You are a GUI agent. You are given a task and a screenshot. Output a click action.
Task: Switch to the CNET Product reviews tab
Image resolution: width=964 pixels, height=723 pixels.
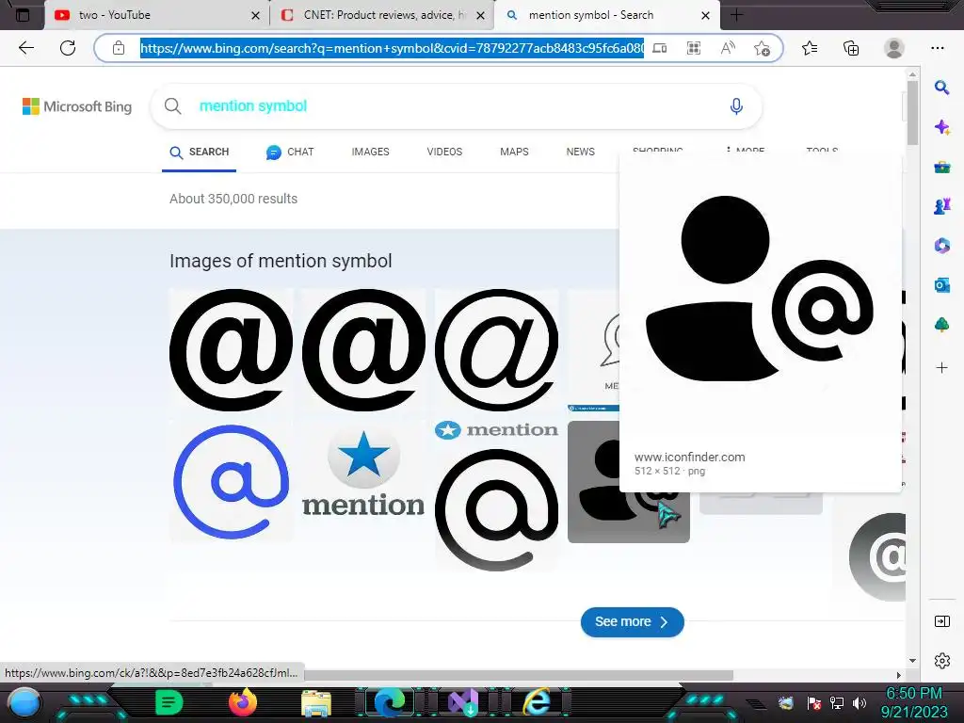coord(382,15)
